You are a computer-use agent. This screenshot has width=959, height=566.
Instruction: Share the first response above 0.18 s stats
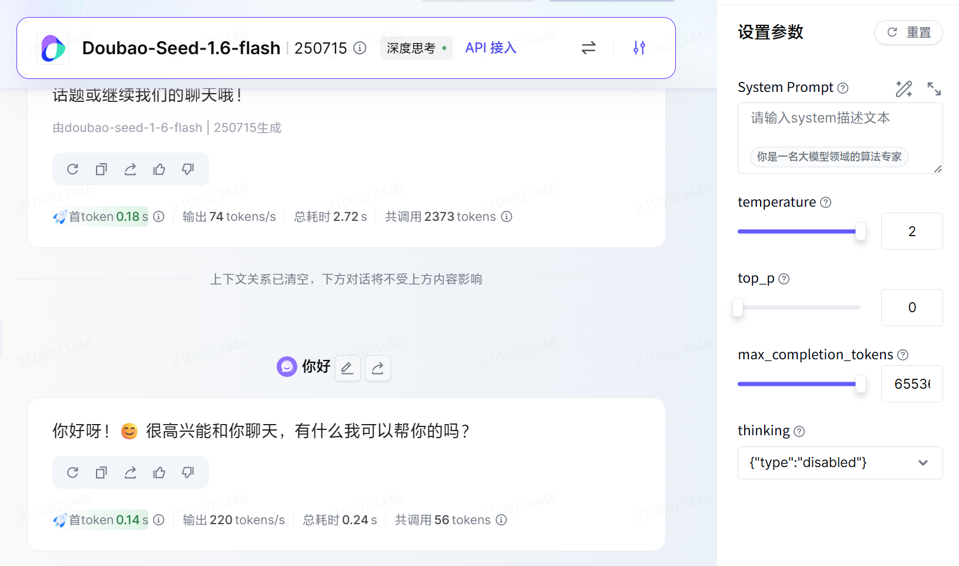click(130, 170)
